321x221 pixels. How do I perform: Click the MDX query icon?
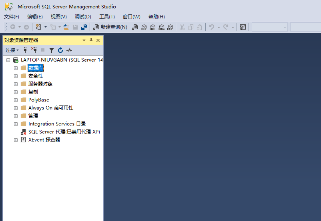[x=144, y=27]
